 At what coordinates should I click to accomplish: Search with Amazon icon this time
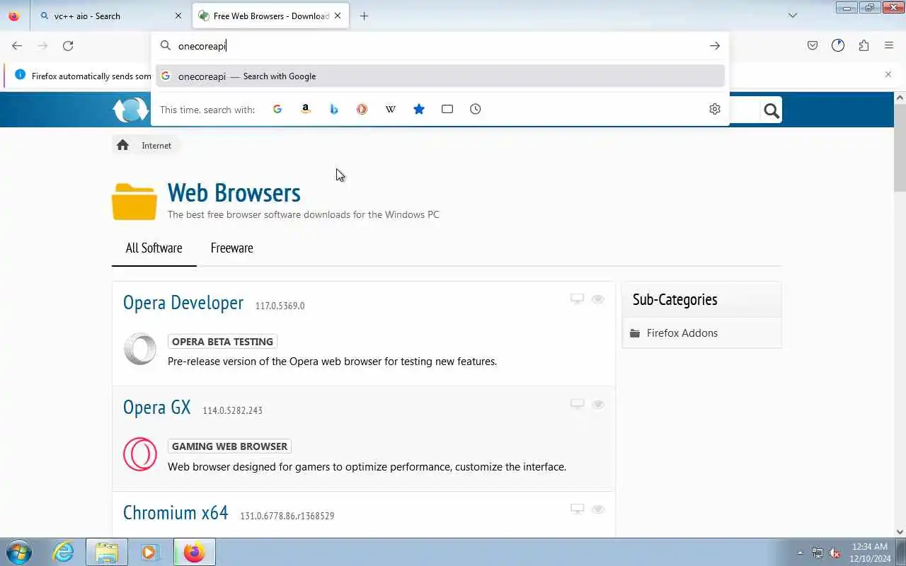[x=306, y=109]
